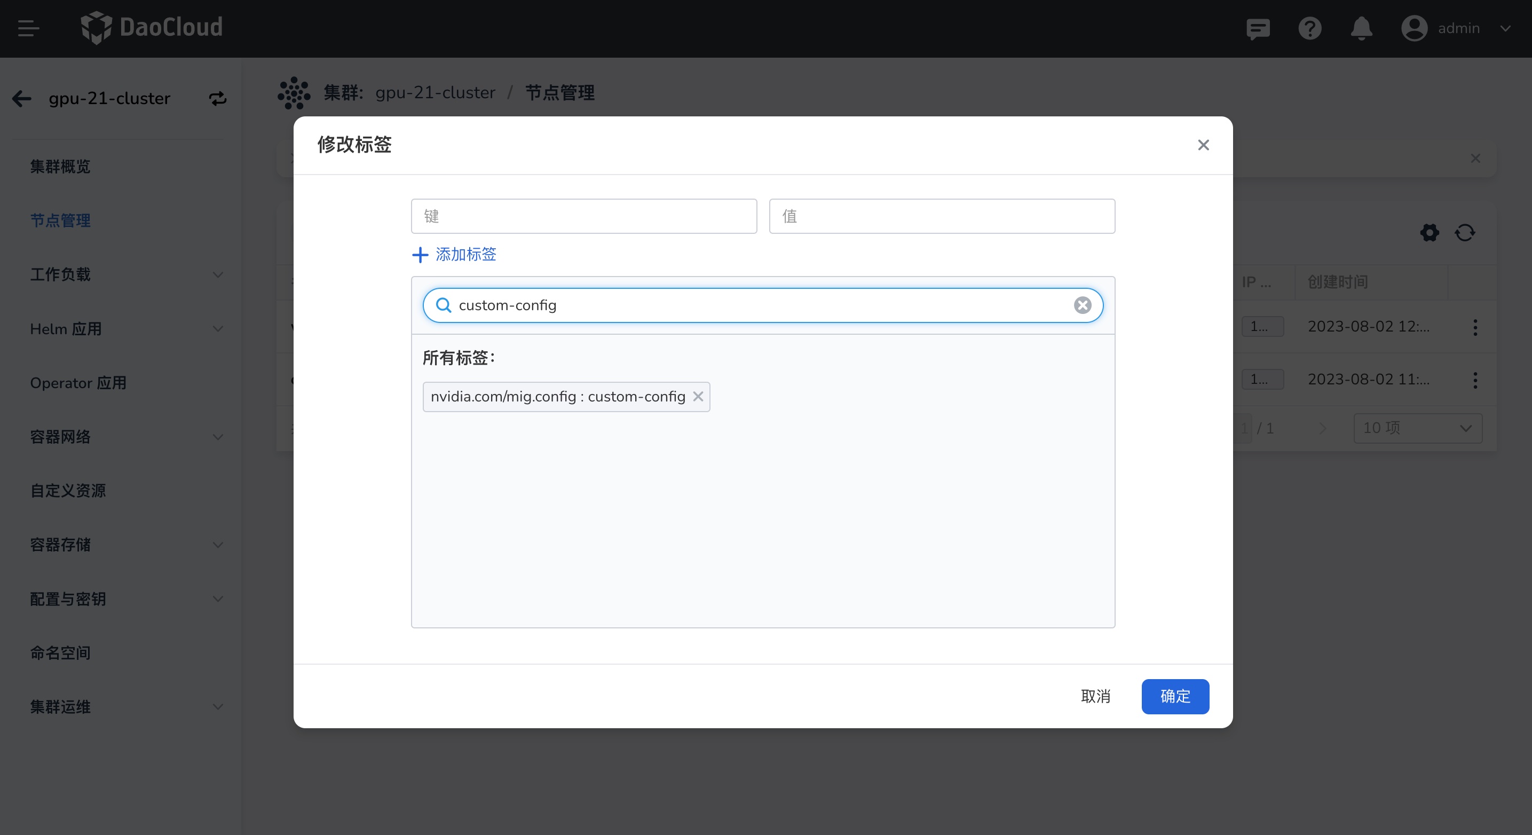Open 集群概览 in the sidebar
This screenshot has height=835, width=1532.
click(x=60, y=167)
